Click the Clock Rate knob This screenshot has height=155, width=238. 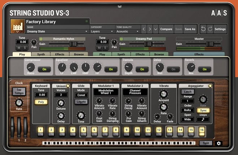(x=19, y=103)
